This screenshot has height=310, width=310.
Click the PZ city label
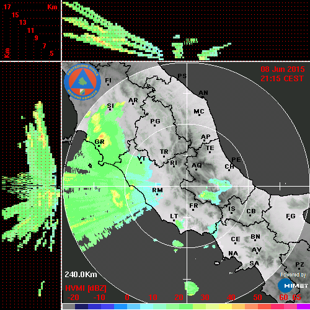(x=299, y=265)
